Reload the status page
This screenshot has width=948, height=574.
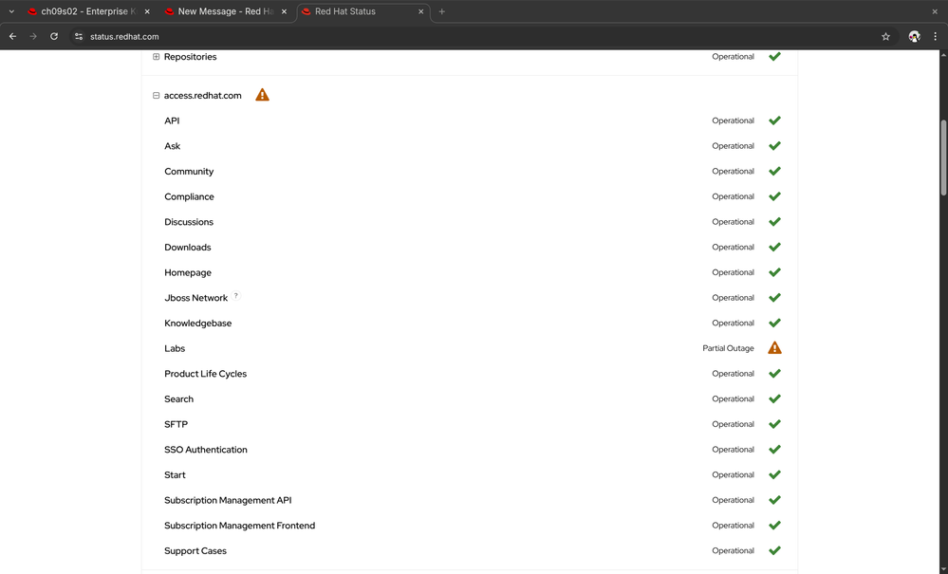point(54,36)
